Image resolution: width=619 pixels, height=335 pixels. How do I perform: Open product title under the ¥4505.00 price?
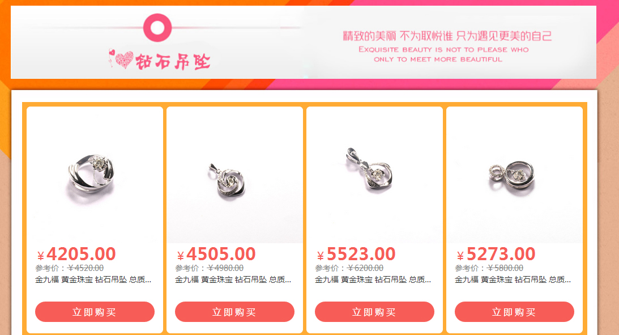click(233, 279)
